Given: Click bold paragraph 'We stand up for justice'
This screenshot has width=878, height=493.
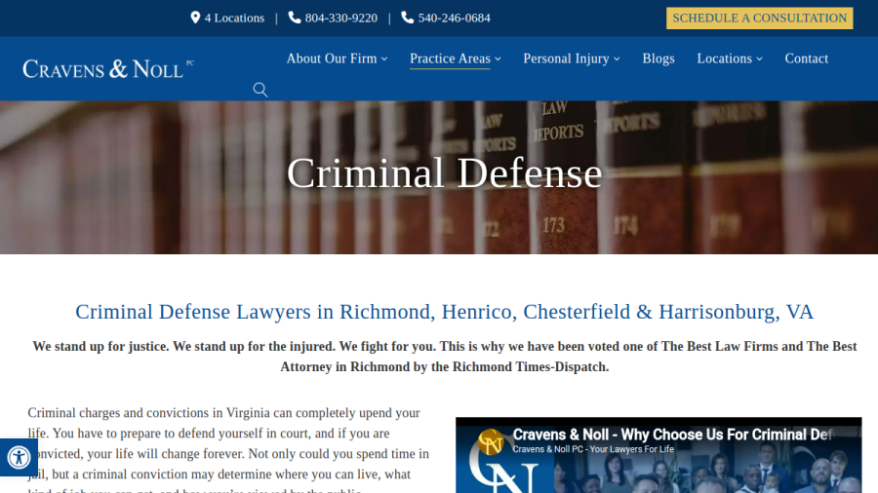Looking at the screenshot, I should click(x=445, y=357).
